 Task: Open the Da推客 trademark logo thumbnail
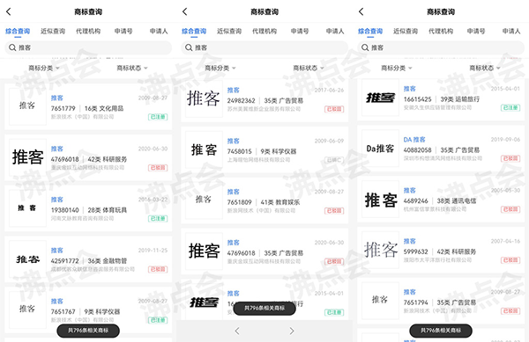tap(380, 149)
